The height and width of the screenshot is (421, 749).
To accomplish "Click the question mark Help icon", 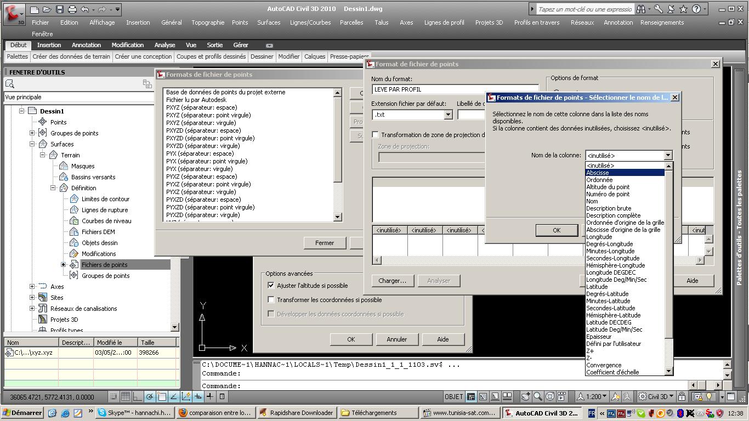I will (696, 9).
